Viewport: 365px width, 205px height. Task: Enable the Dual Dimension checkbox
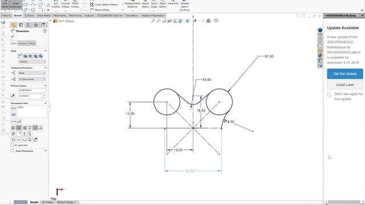[12, 151]
